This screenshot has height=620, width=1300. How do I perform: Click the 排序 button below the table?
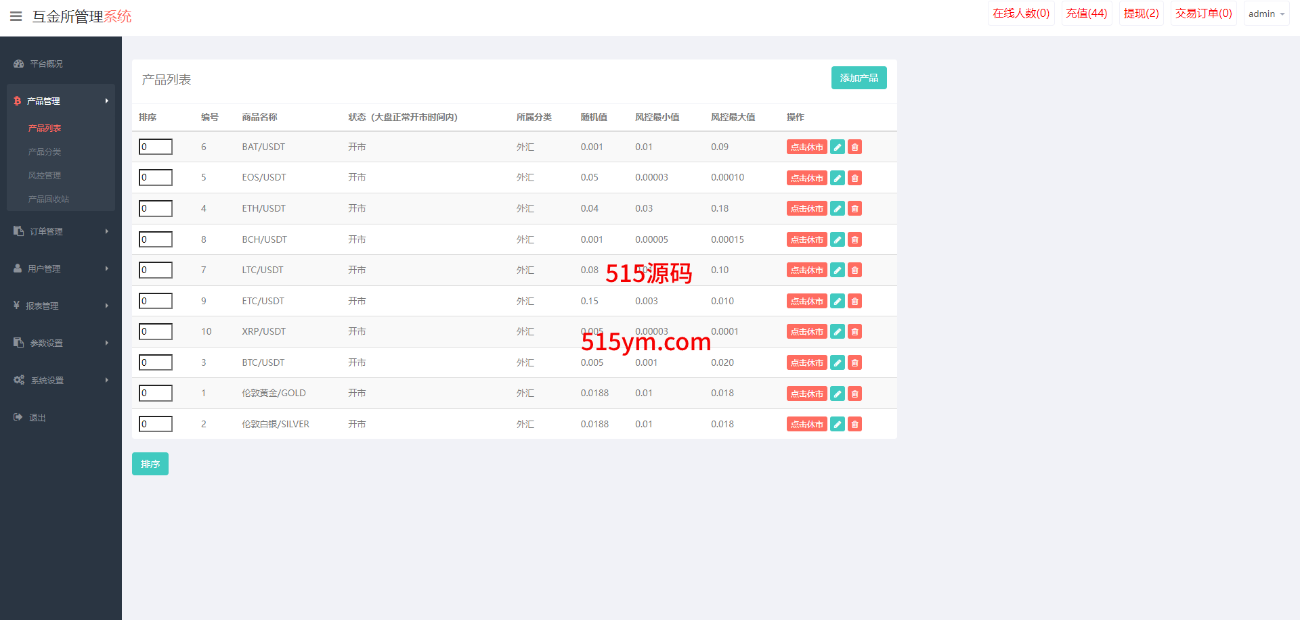click(x=150, y=464)
